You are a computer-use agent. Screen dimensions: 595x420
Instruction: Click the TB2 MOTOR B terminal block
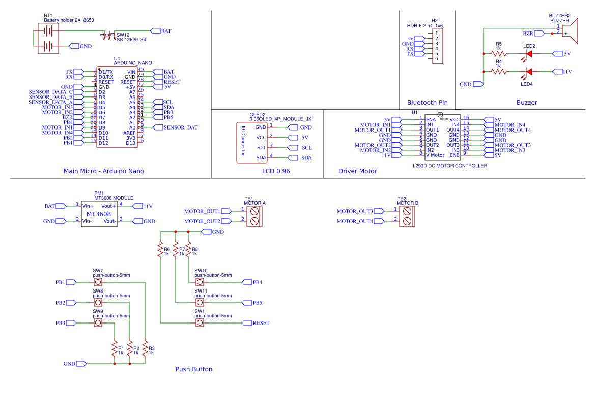tap(407, 216)
